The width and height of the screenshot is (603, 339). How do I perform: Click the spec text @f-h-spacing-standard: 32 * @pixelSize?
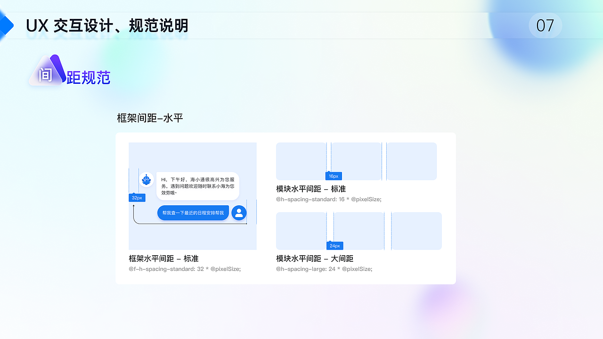tap(185, 269)
